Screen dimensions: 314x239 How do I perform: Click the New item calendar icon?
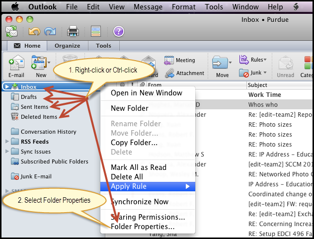click(39, 62)
